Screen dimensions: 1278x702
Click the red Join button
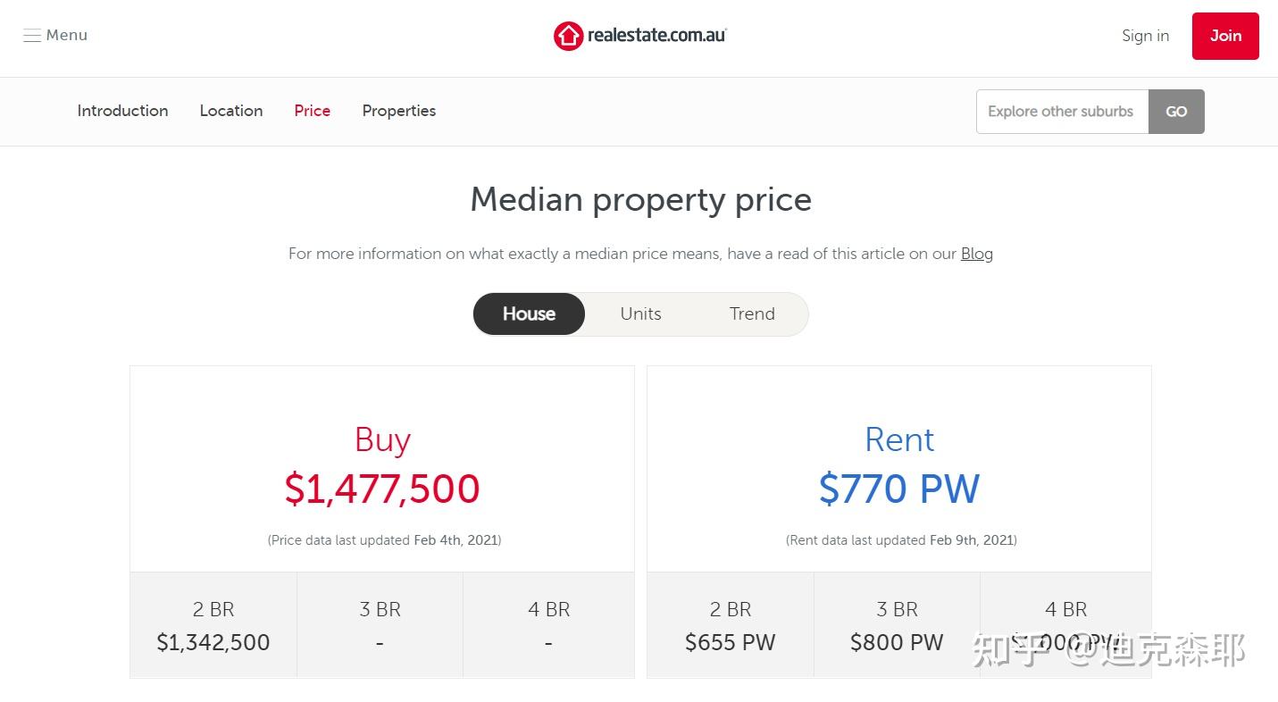[x=1225, y=36]
